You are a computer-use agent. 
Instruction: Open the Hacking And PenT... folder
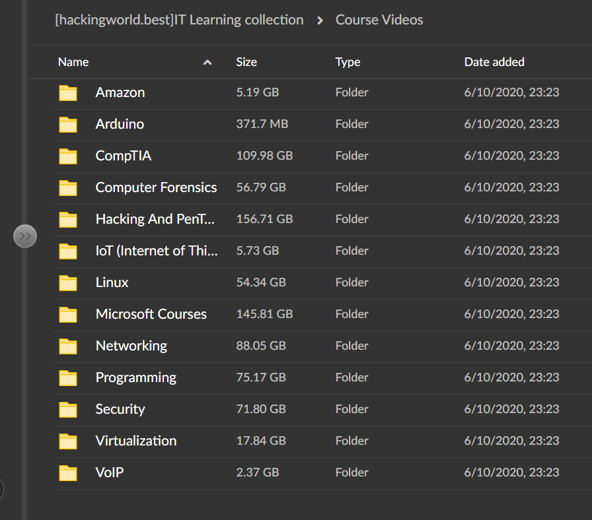pyautogui.click(x=155, y=219)
